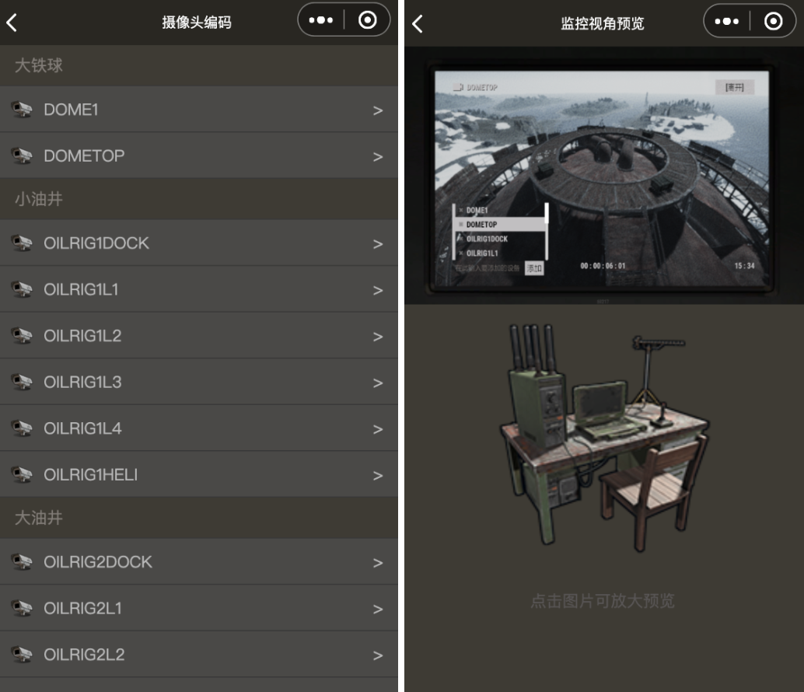Open more options menu on 摄像头编码 page
804x692 pixels.
321,20
